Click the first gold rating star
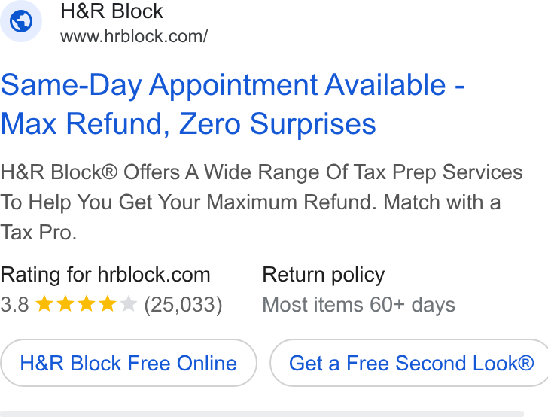This screenshot has height=417, width=548. [x=44, y=303]
